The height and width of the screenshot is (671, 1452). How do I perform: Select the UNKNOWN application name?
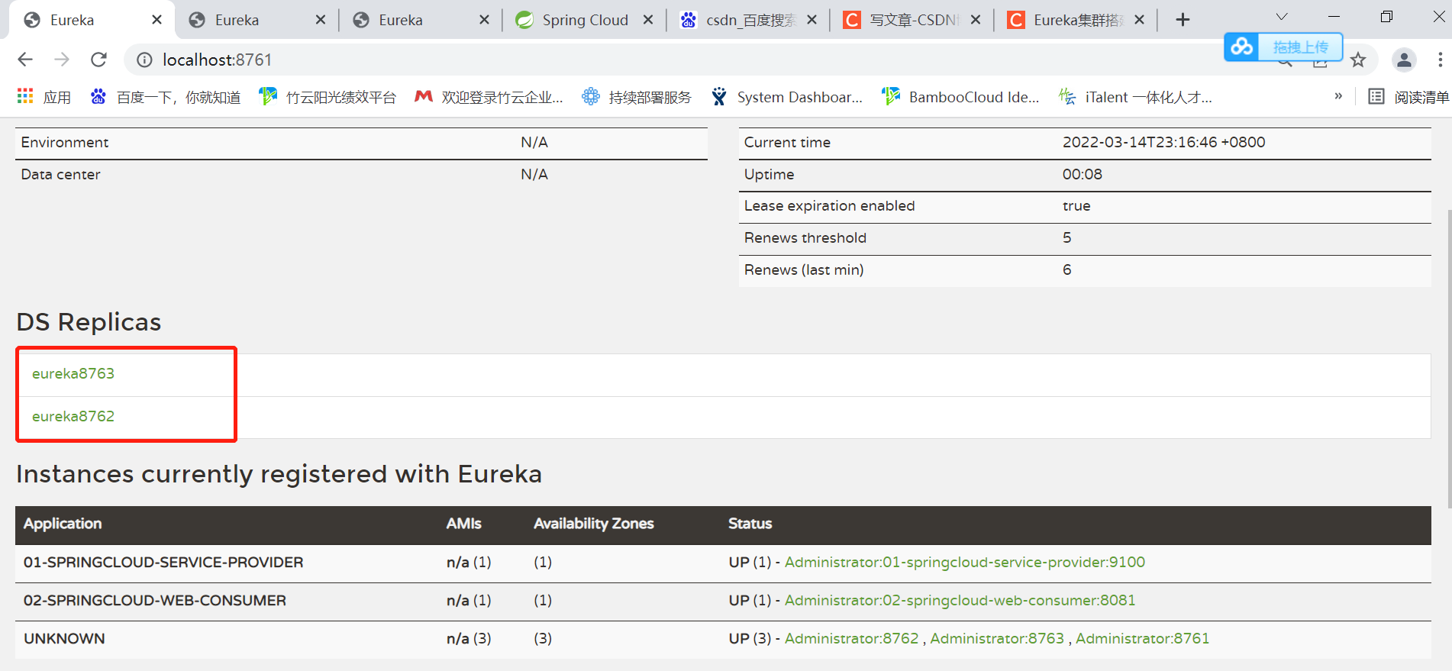pos(64,639)
